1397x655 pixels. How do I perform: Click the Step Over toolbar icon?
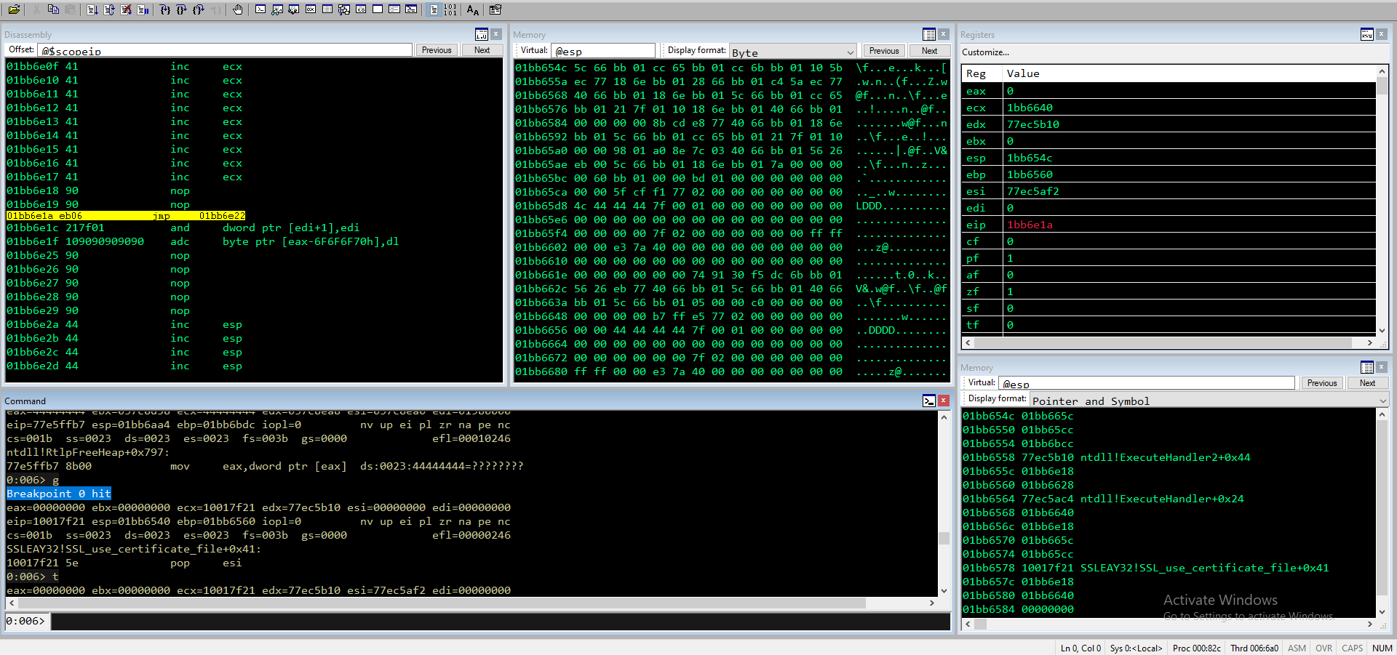tap(182, 9)
